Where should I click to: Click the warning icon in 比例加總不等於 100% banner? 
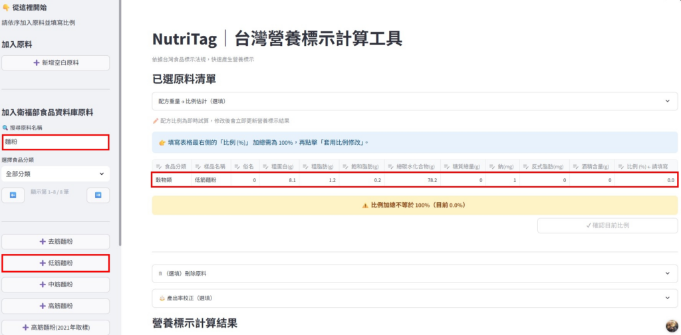point(365,205)
